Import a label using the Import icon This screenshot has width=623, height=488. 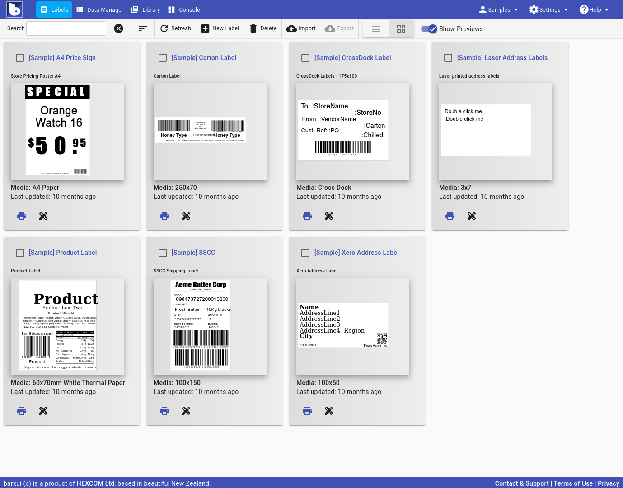301,28
